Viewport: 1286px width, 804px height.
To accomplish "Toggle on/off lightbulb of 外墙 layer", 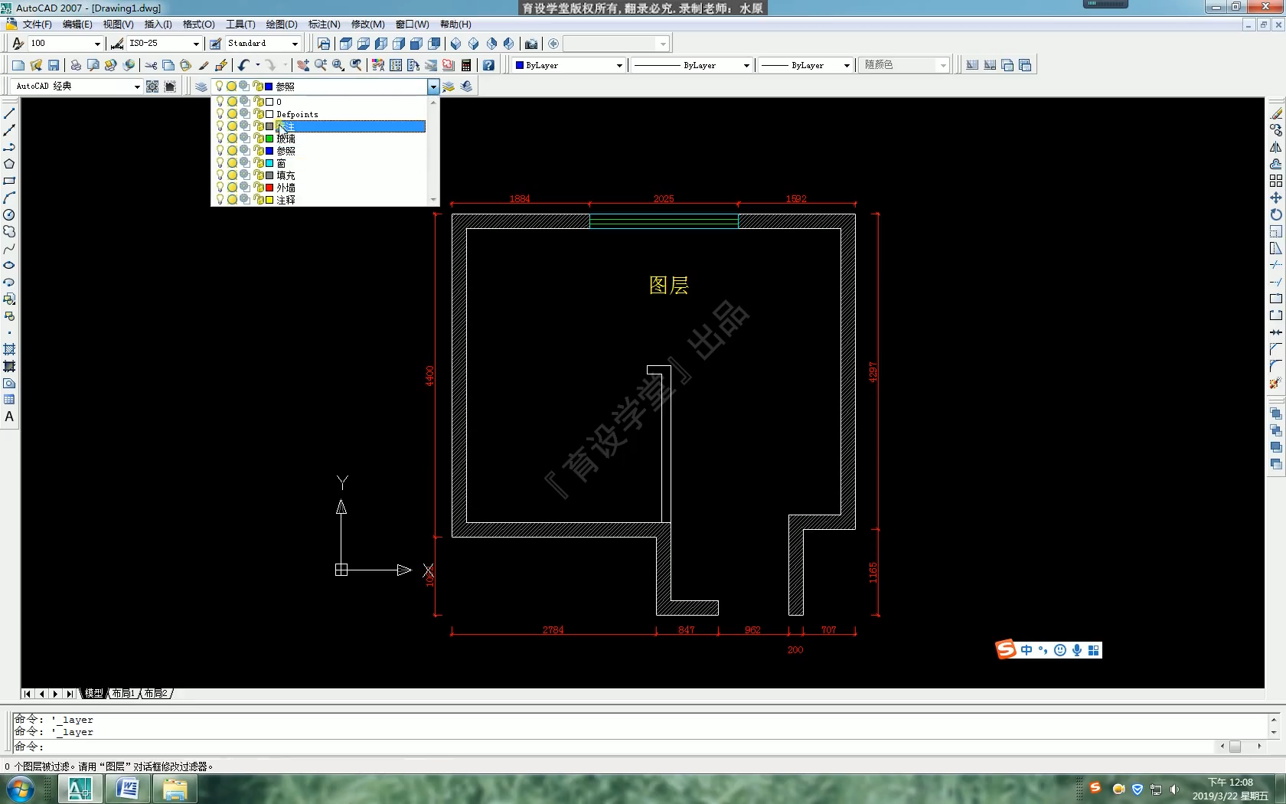I will 220,187.
